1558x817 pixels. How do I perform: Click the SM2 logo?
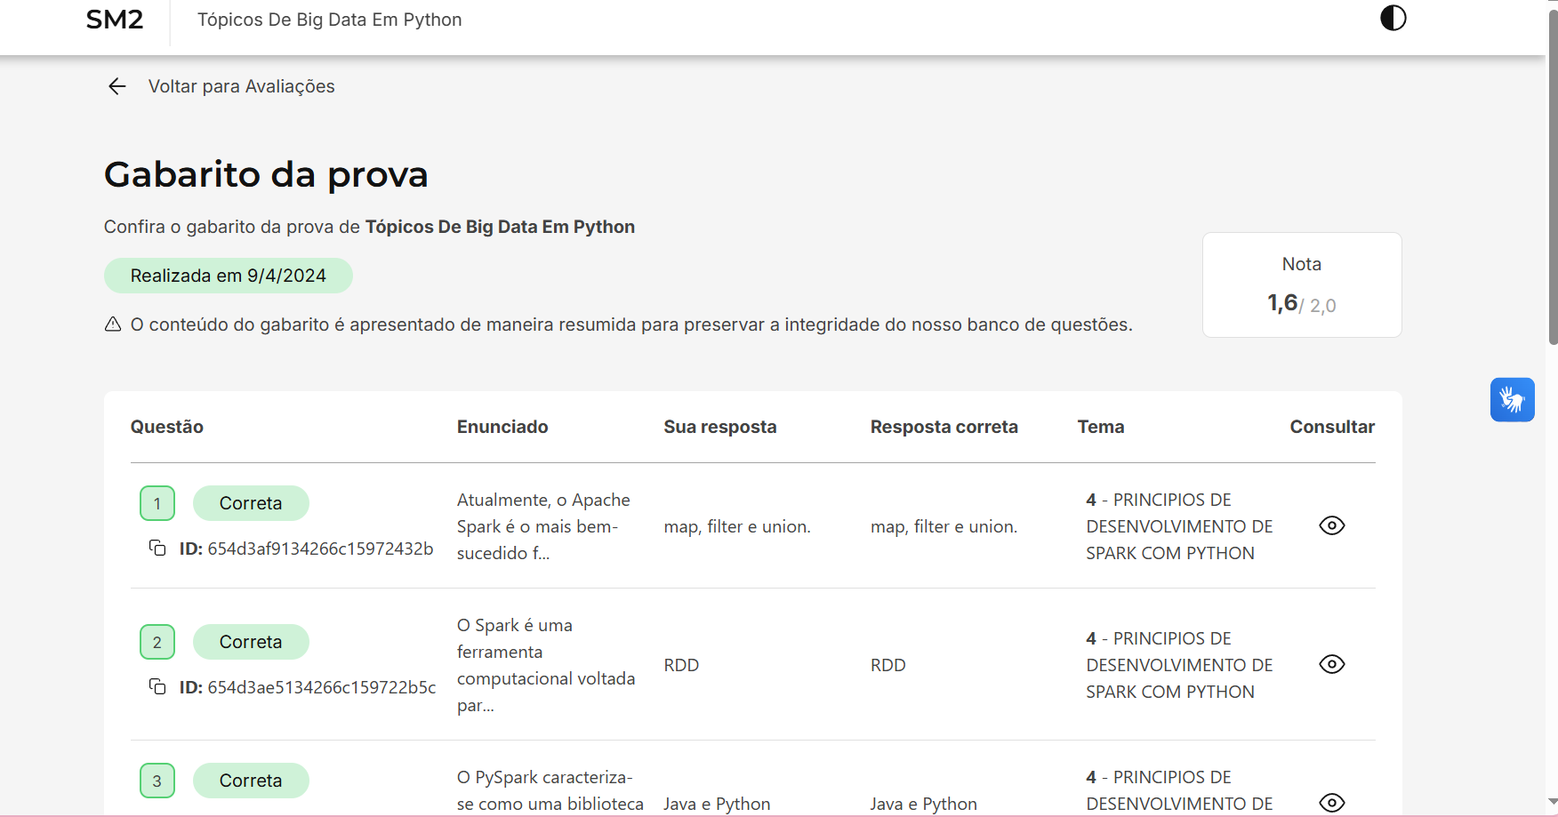tap(115, 20)
